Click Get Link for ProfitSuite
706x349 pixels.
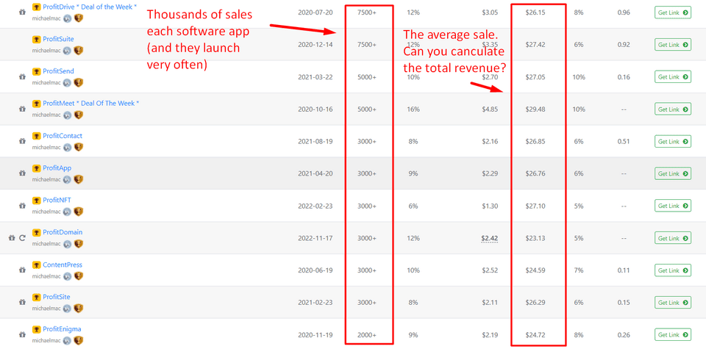click(673, 45)
